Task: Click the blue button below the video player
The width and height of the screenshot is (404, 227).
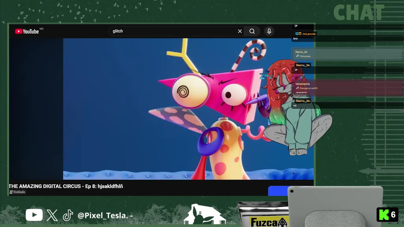Action: [278, 191]
